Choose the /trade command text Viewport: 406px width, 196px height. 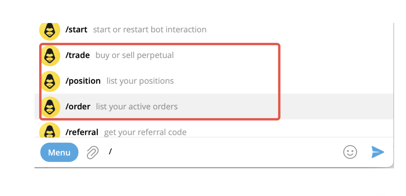[78, 55]
